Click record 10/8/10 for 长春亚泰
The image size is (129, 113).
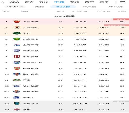tap(80, 68)
